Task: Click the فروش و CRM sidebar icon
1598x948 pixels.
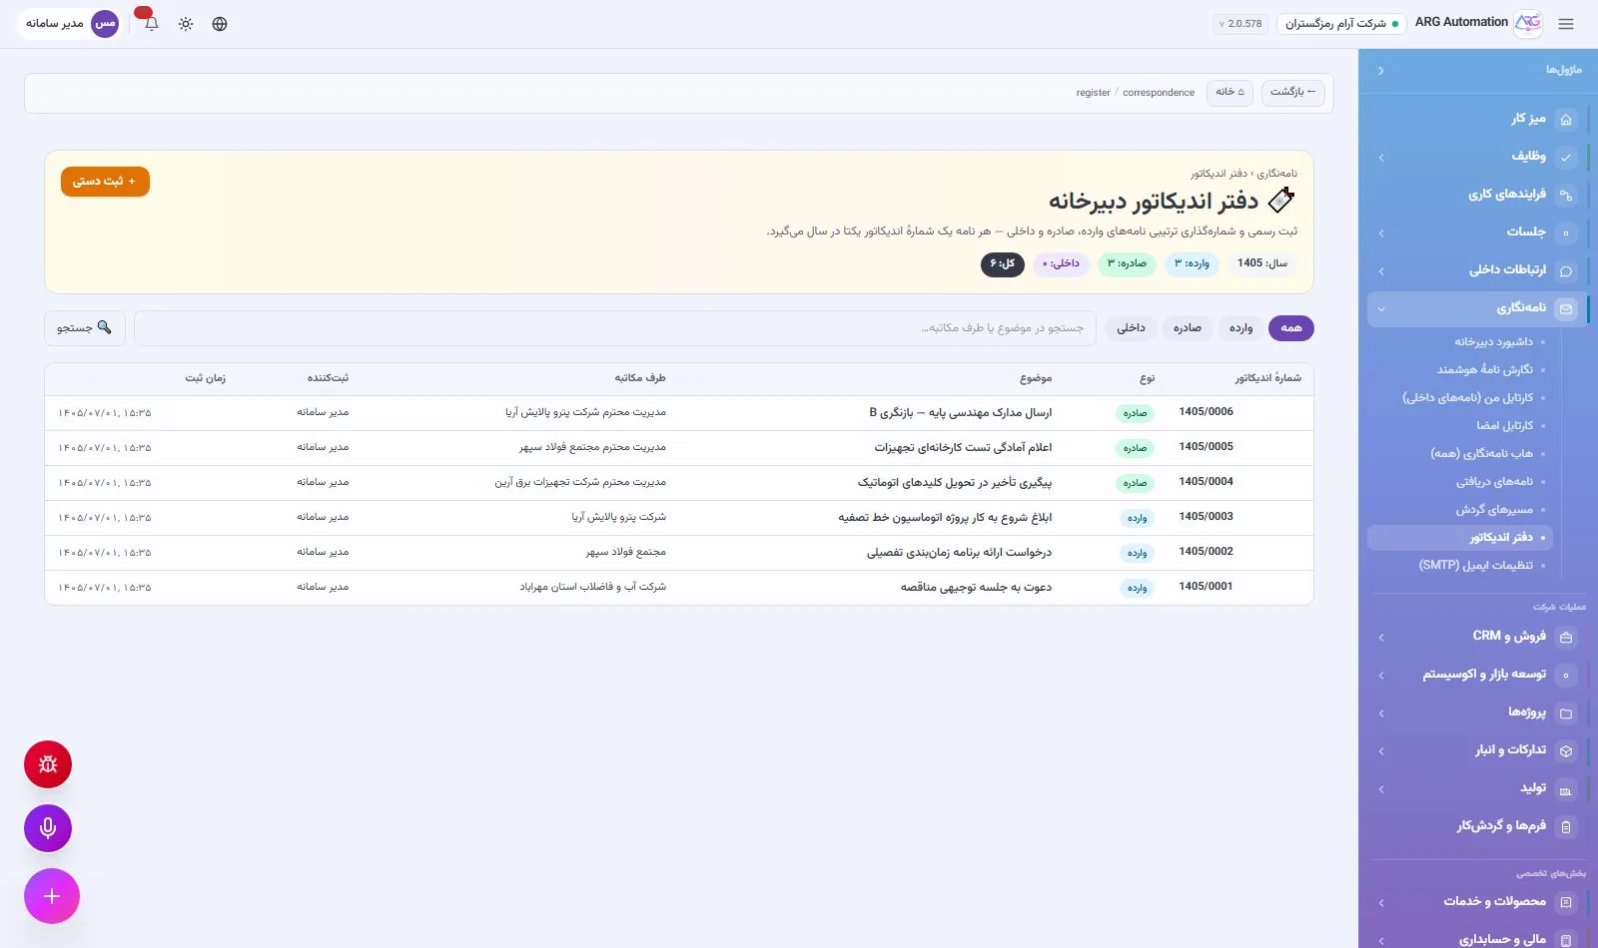Action: point(1566,637)
